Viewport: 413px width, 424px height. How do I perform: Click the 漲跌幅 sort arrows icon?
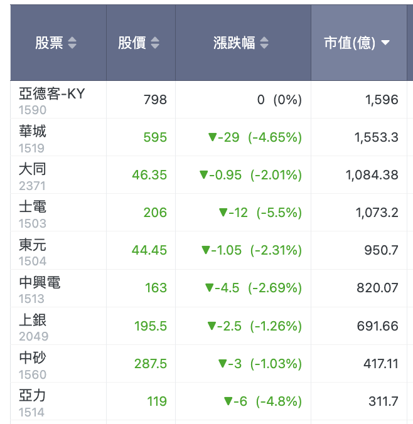click(264, 43)
